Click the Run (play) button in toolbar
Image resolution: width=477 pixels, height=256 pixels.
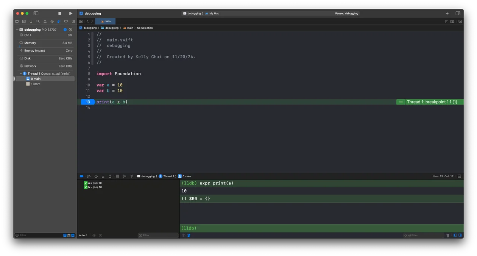point(71,13)
